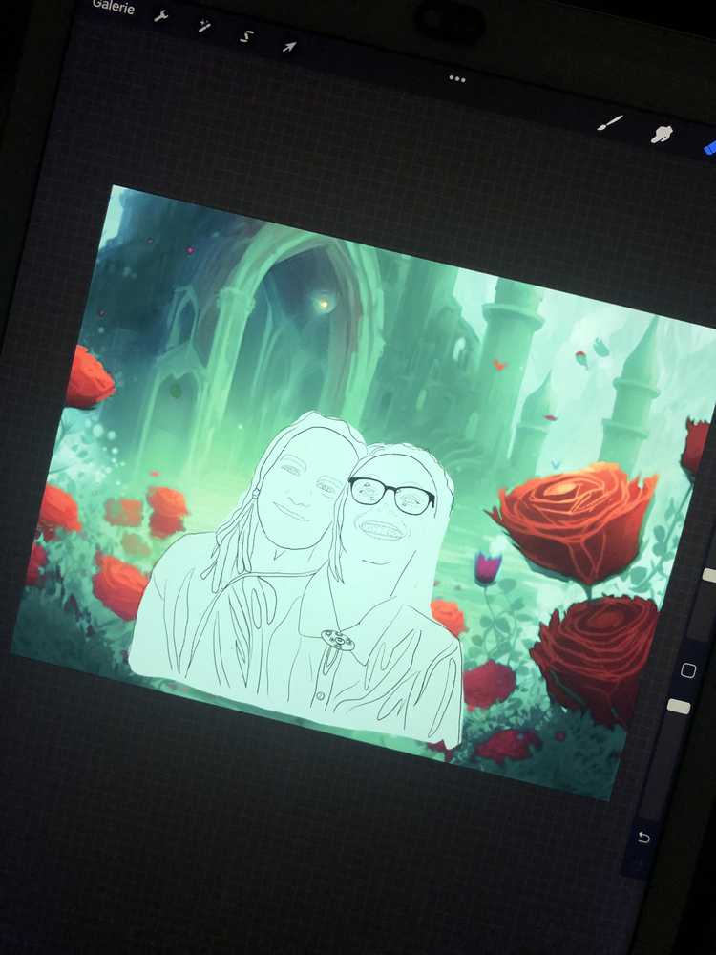716x955 pixels.
Task: Open the Actions wrench menu
Action: (161, 16)
